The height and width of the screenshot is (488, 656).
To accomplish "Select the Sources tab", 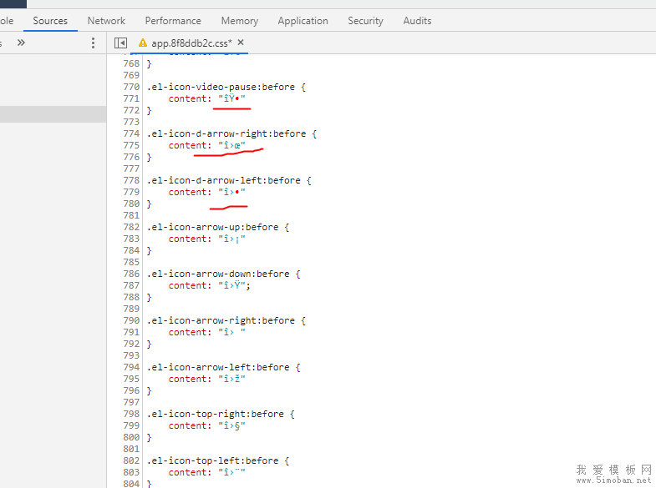I will pos(50,21).
